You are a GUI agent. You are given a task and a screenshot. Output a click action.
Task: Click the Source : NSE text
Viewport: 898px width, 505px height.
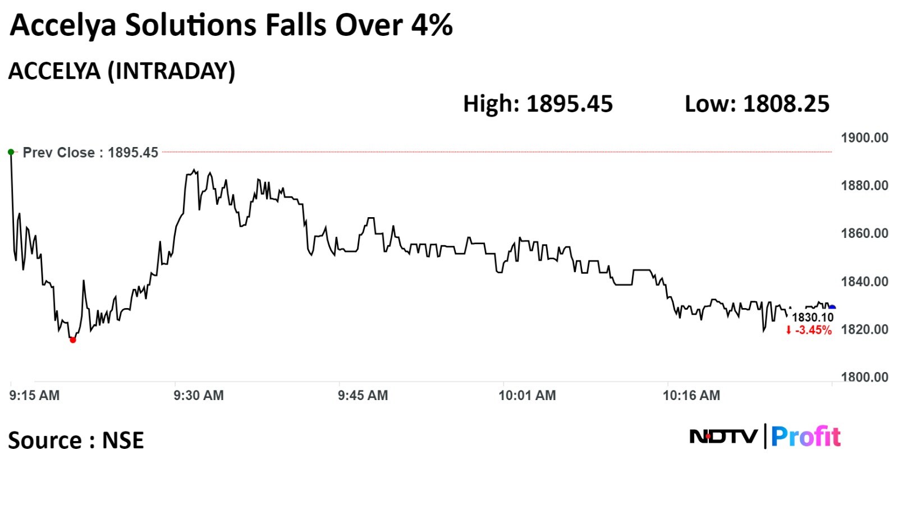click(x=76, y=440)
